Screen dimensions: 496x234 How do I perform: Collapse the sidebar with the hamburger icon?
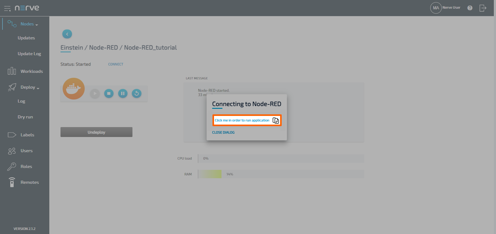click(x=7, y=8)
